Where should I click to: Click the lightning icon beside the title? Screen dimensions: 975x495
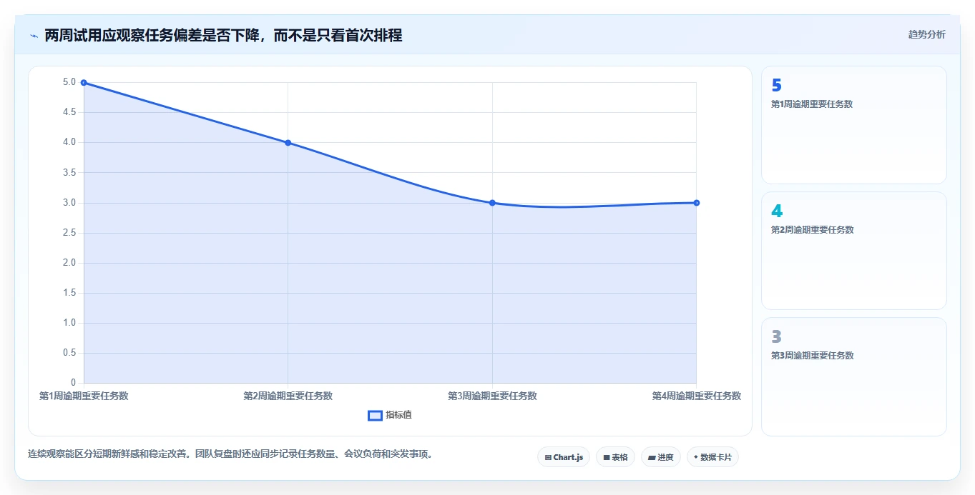pyautogui.click(x=34, y=35)
